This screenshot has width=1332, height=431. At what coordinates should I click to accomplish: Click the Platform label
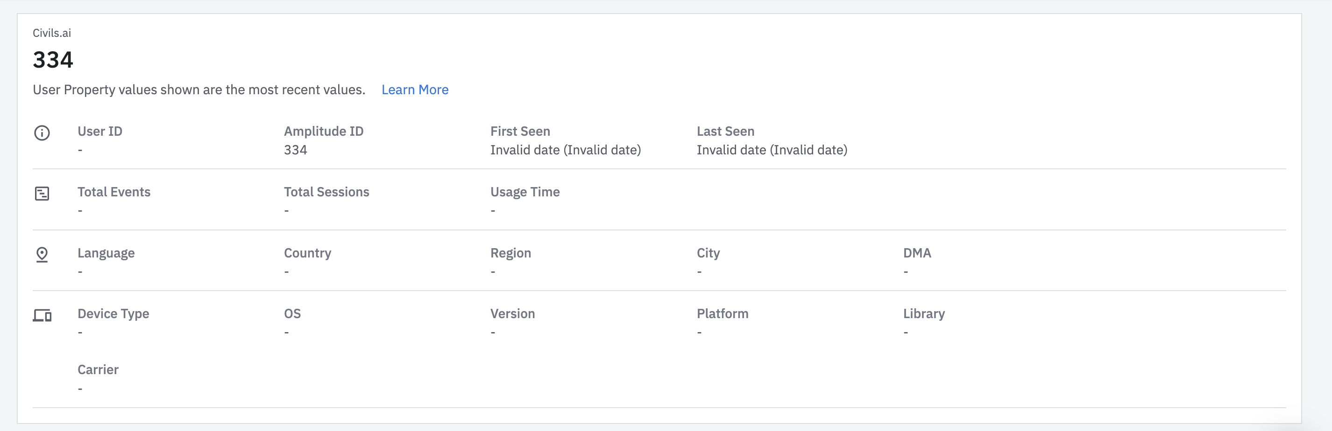pyautogui.click(x=723, y=314)
